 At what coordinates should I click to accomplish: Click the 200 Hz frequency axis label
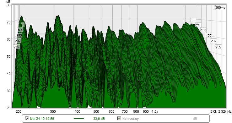pos(19,111)
